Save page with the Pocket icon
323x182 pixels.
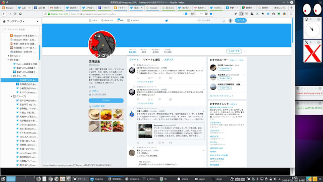(x=206, y=14)
